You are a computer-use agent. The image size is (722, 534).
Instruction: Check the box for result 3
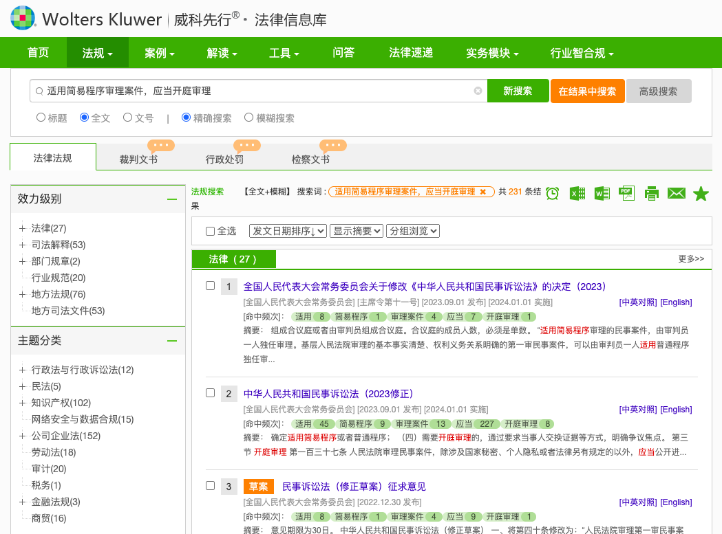211,486
